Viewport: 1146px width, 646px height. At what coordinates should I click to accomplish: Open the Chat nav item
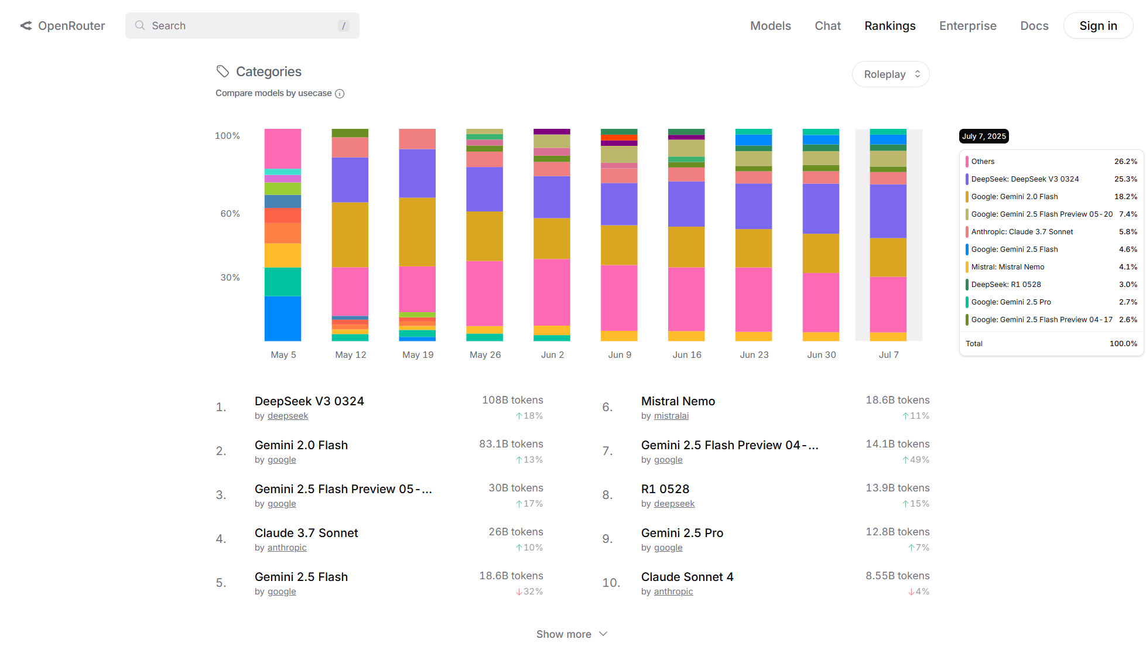click(827, 26)
